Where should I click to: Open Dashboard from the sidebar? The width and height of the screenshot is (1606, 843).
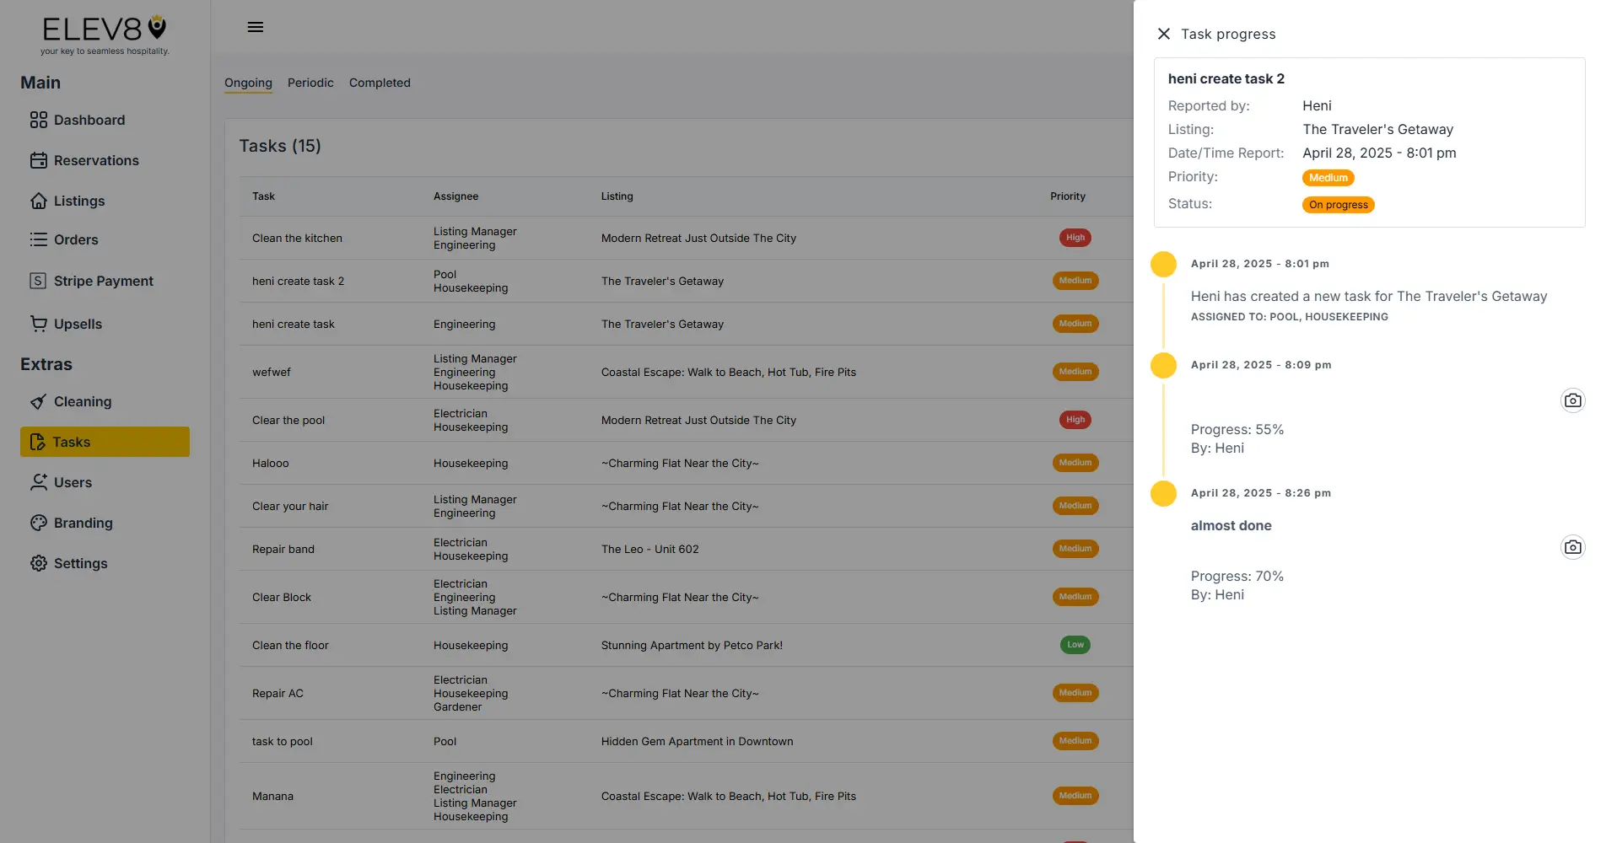[x=89, y=120]
